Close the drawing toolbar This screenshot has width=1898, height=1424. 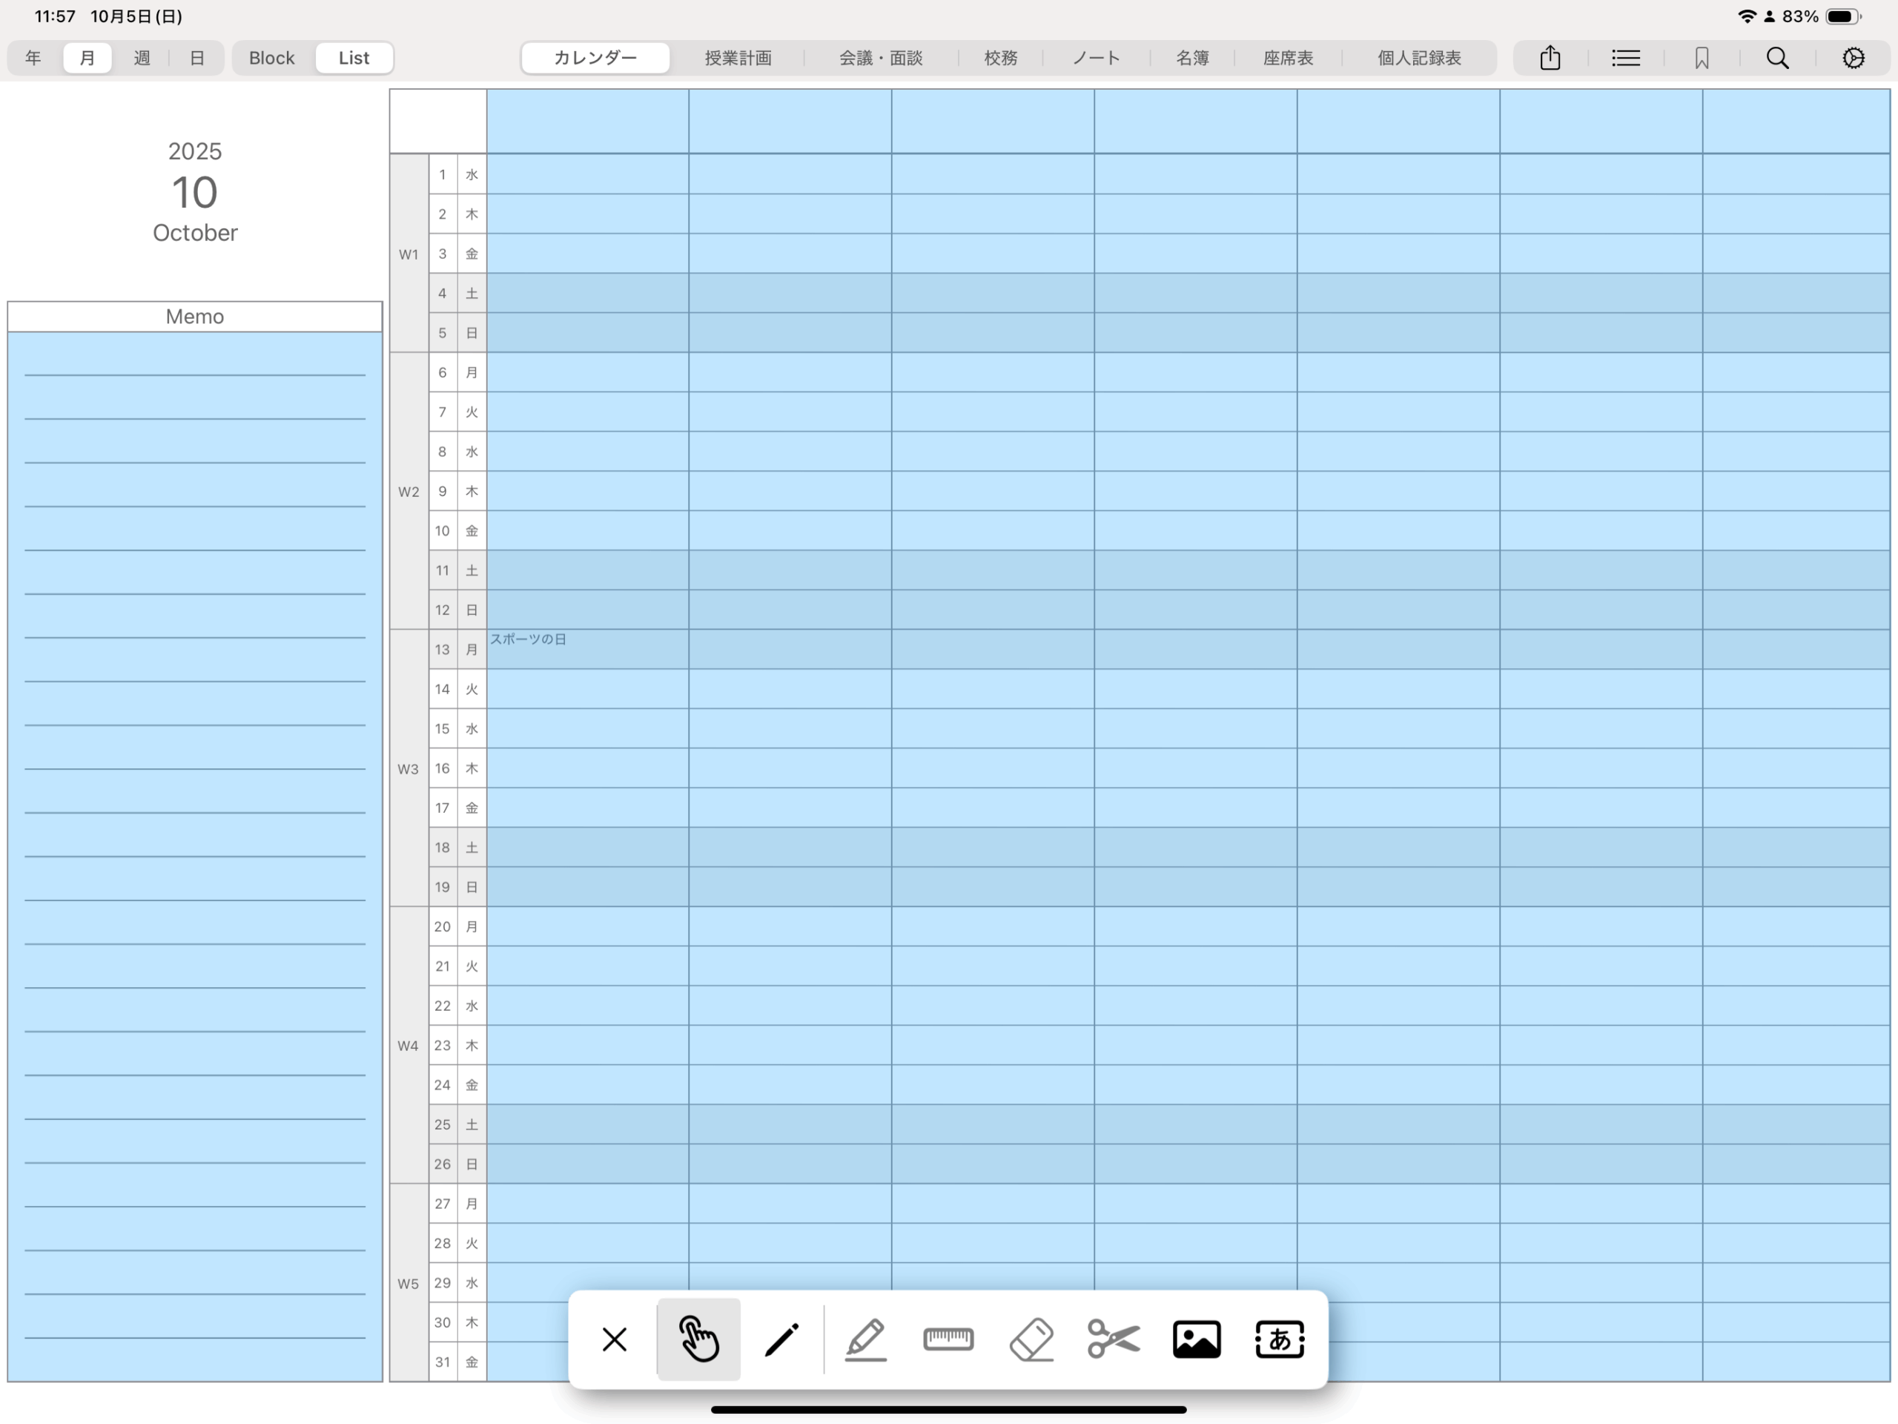pos(615,1338)
